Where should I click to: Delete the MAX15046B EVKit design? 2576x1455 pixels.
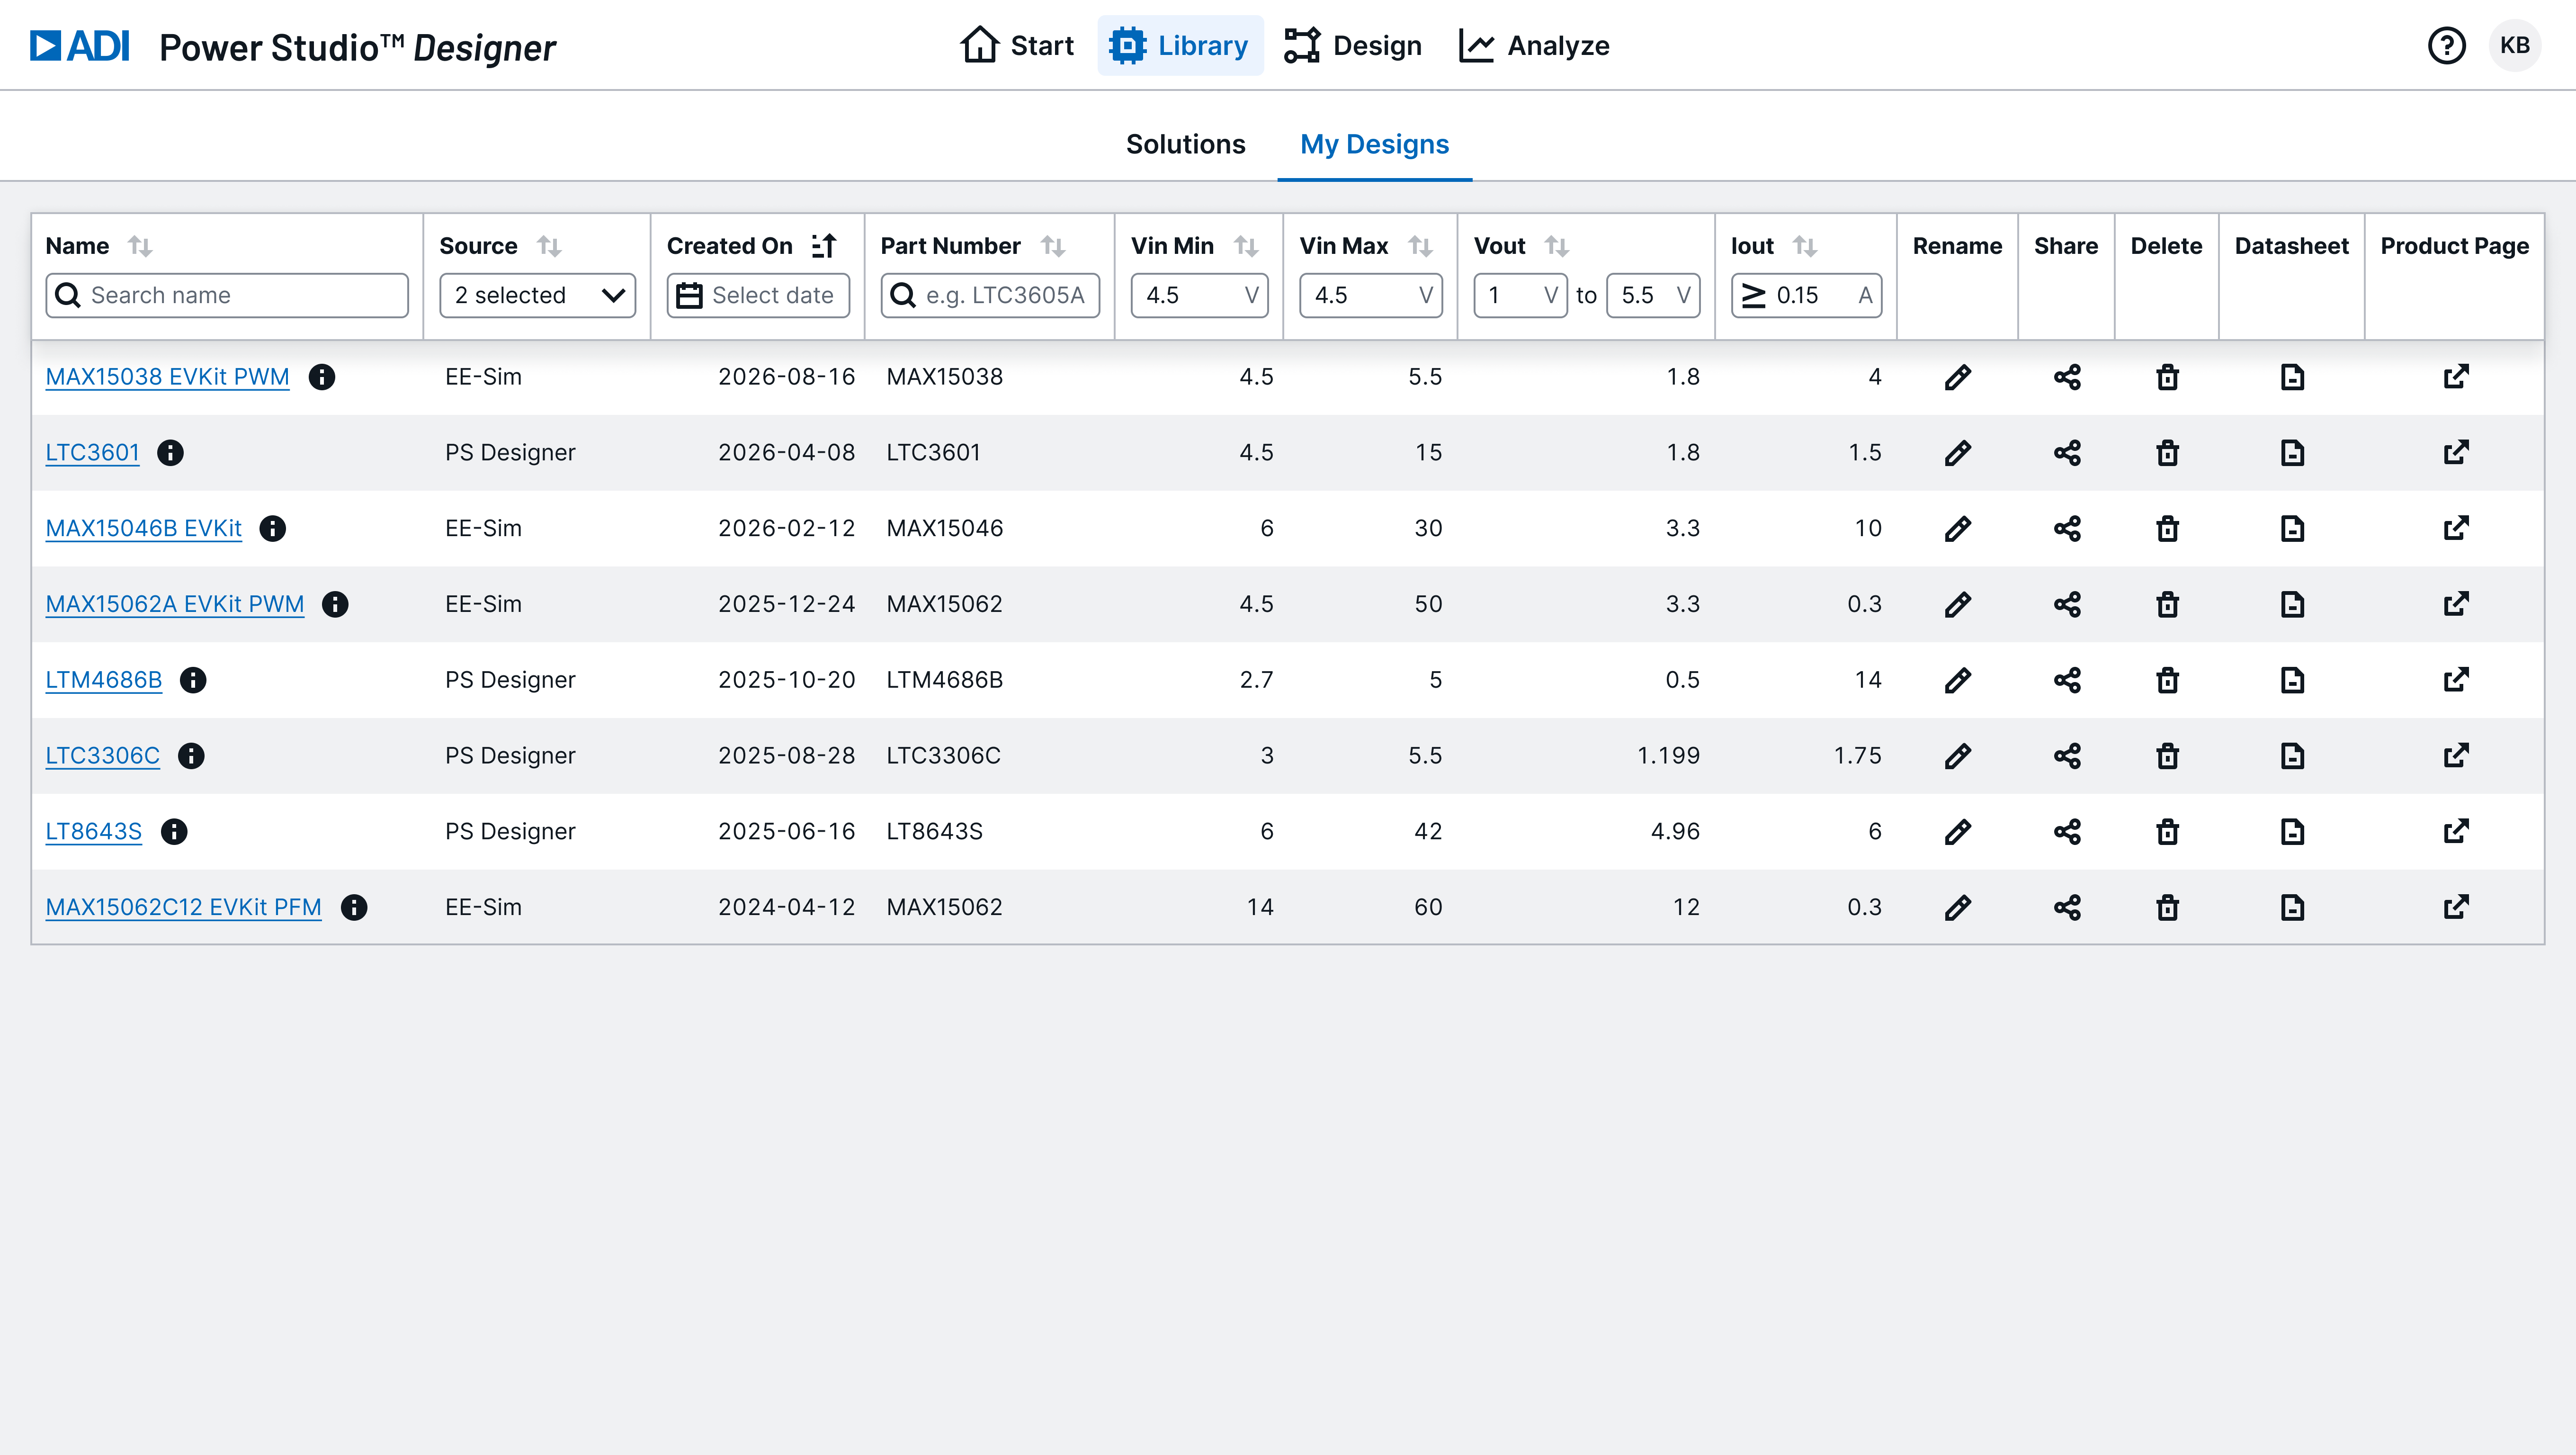point(2167,528)
